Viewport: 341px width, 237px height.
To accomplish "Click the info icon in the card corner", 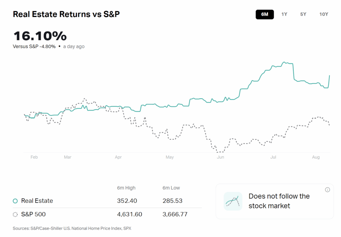I will (x=327, y=190).
